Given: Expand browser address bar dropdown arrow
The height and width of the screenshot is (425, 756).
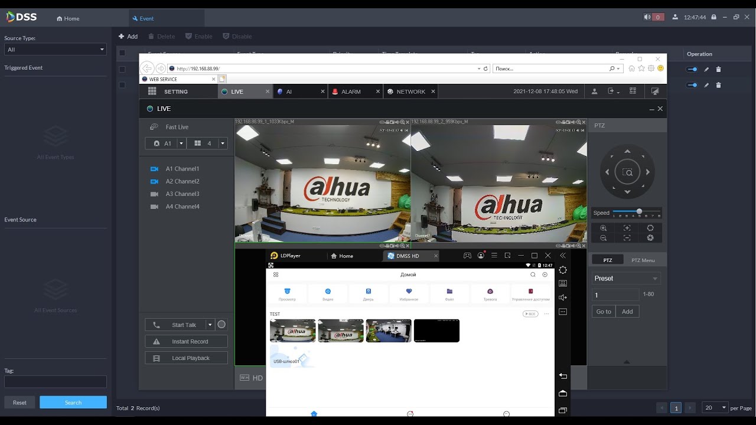Looking at the screenshot, I should [479, 68].
